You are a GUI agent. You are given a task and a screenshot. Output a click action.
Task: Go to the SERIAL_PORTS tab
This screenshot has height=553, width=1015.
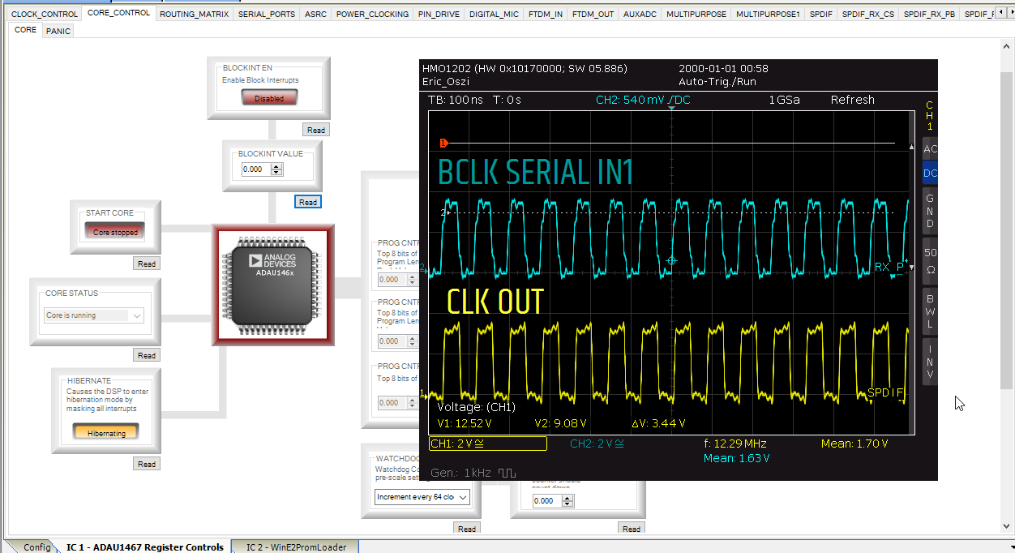(x=267, y=14)
